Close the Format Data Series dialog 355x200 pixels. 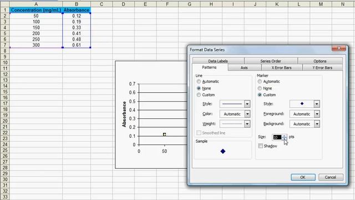[339, 48]
